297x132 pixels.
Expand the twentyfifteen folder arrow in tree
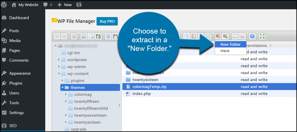66,101
